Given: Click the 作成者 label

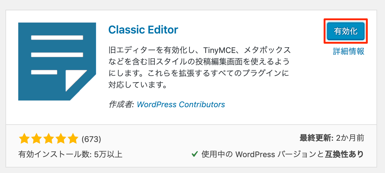Looking at the screenshot, I should coord(121,104).
